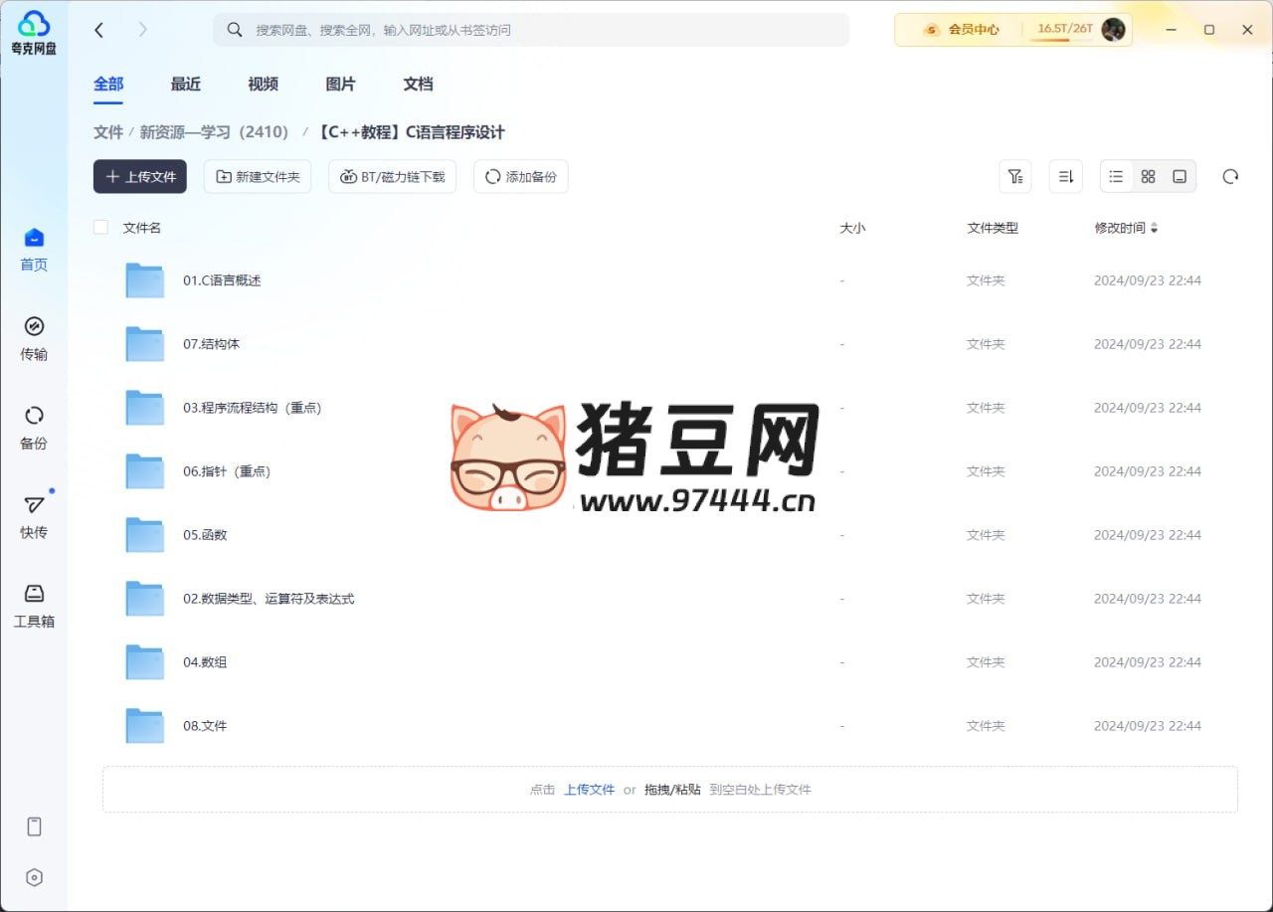Image resolution: width=1273 pixels, height=912 pixels.
Task: Click the phone device icon in sidebar
Action: click(34, 826)
